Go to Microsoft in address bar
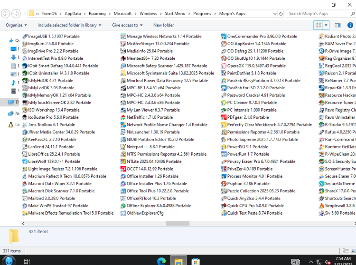 (122, 14)
